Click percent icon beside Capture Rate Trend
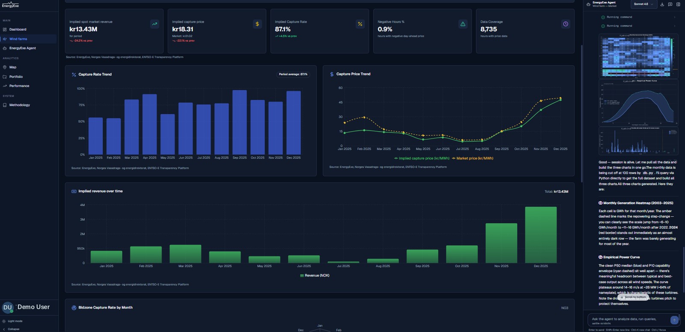Screen dimensions: 685x332 74,74
